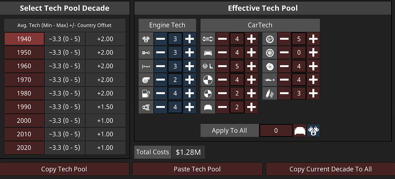Click the Apply To All button
The height and width of the screenshot is (179, 395).
click(x=229, y=131)
